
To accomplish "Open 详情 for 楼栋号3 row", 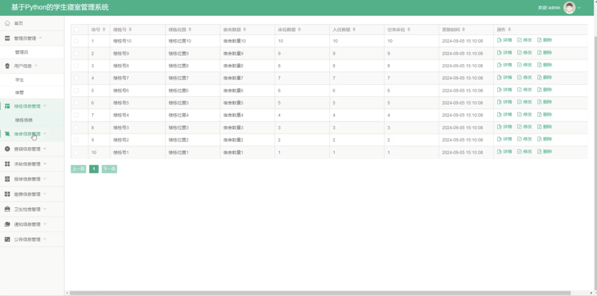I will pos(504,127).
